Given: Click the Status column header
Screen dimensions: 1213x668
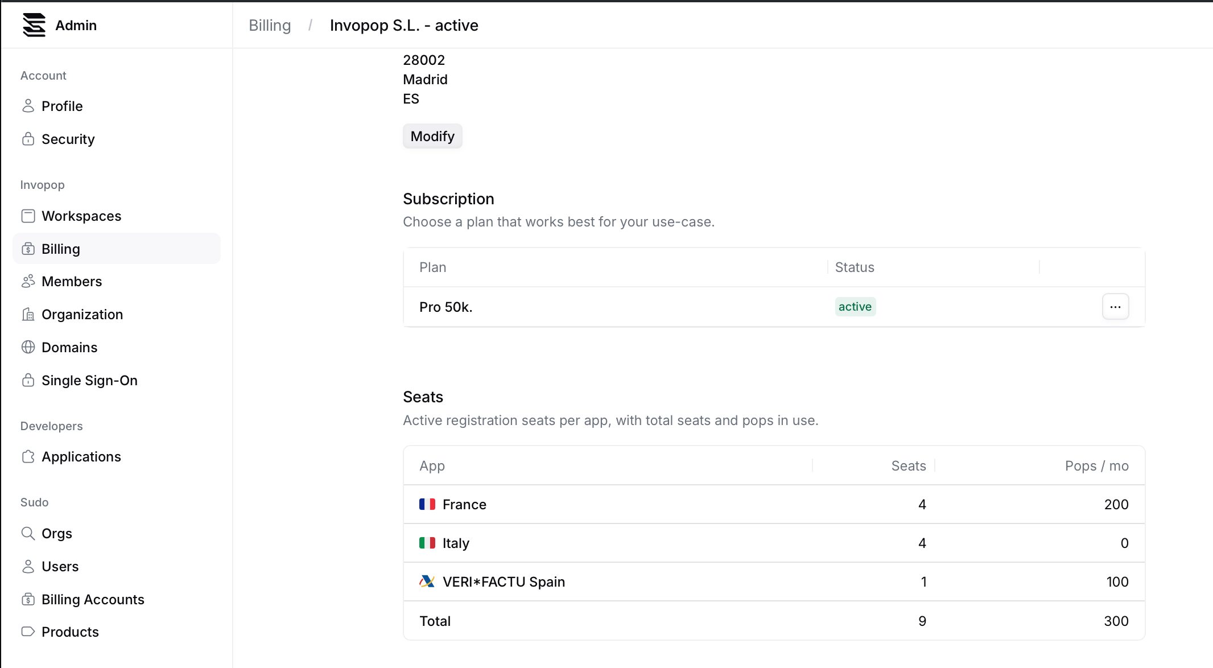Looking at the screenshot, I should click(855, 267).
